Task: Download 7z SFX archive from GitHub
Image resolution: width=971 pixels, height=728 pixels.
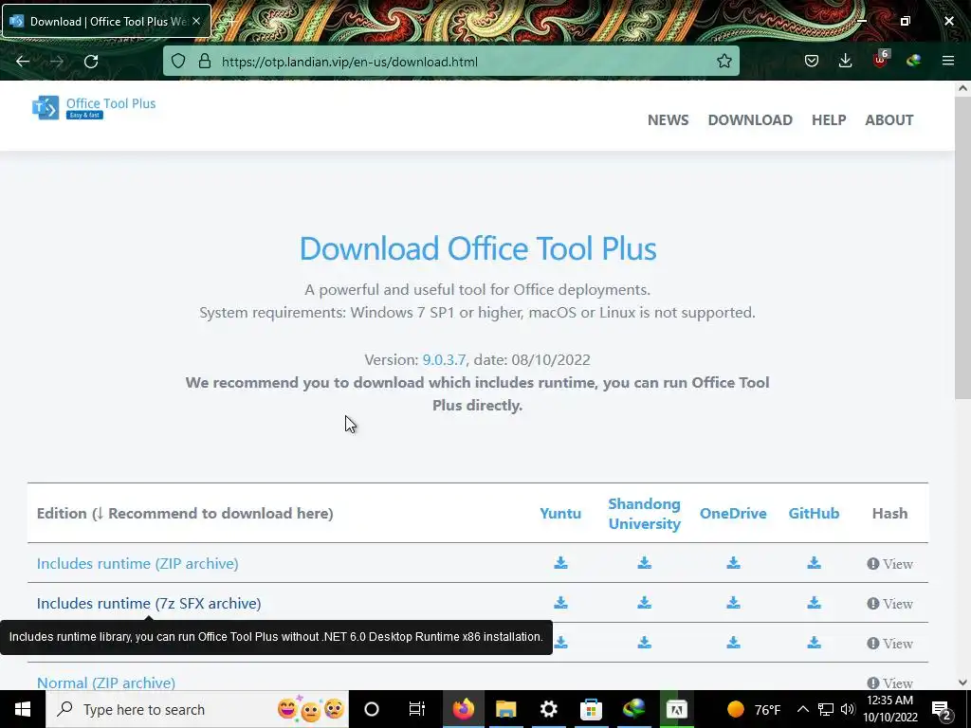Action: pyautogui.click(x=814, y=602)
